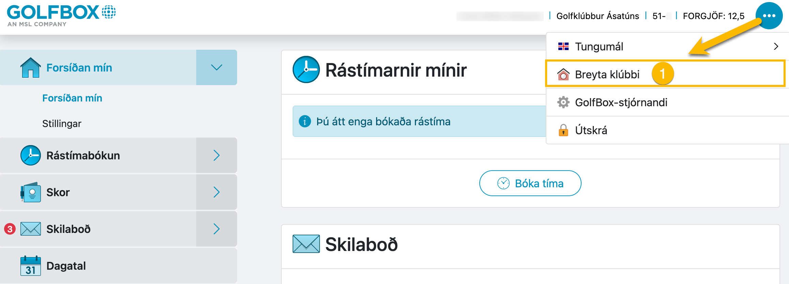Click the Bóka tíma button
Image resolution: width=789 pixels, height=284 pixels.
pyautogui.click(x=530, y=183)
